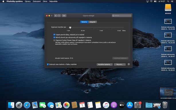Open App Store from the dock

pyautogui.click(x=130, y=105)
